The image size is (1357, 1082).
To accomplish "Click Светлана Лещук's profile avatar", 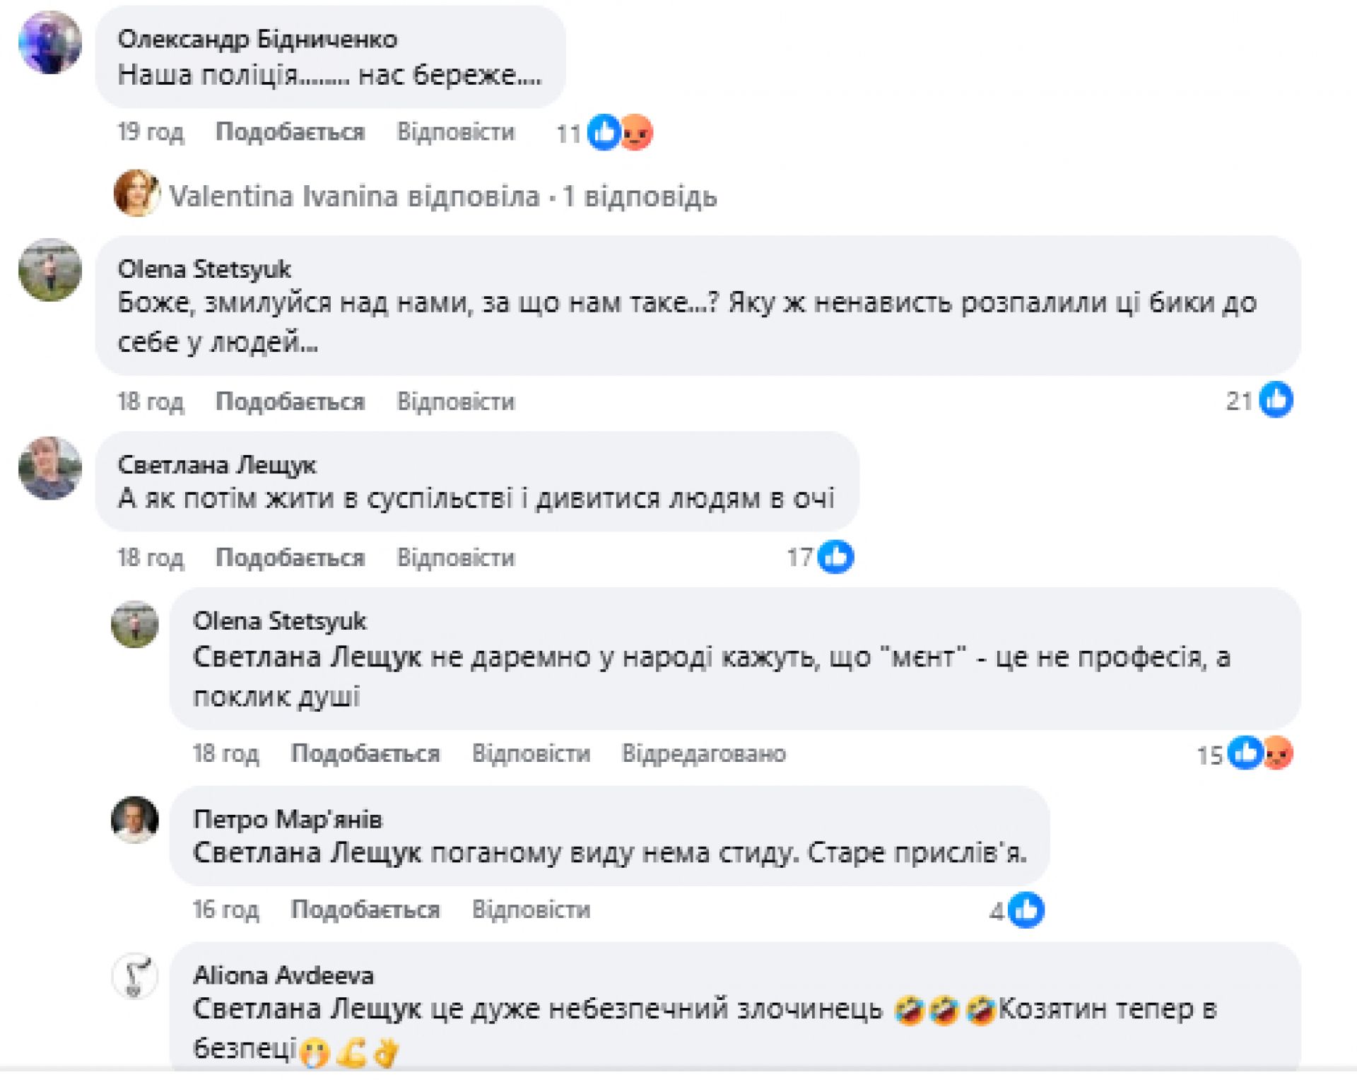I will click(49, 468).
